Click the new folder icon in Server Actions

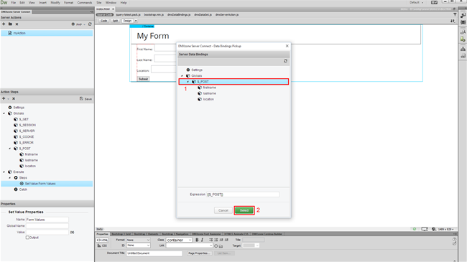coord(10,24)
